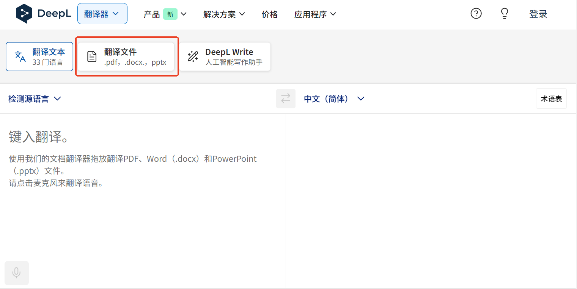Click the DeepL logo icon

[24, 14]
